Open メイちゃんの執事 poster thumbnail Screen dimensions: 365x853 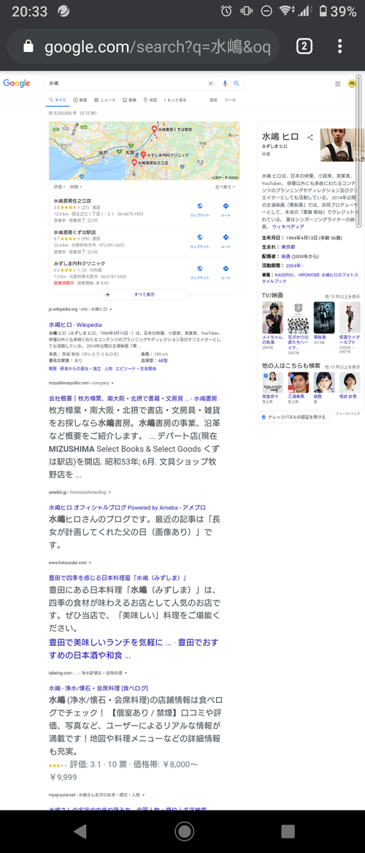(x=273, y=317)
